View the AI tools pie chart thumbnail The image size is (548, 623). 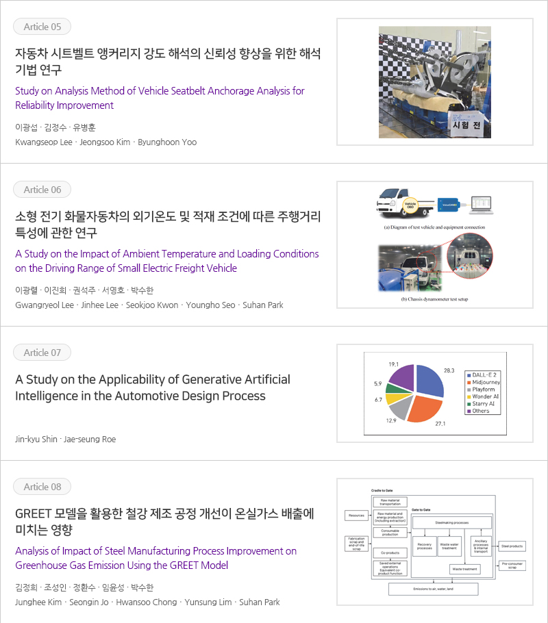434,394
